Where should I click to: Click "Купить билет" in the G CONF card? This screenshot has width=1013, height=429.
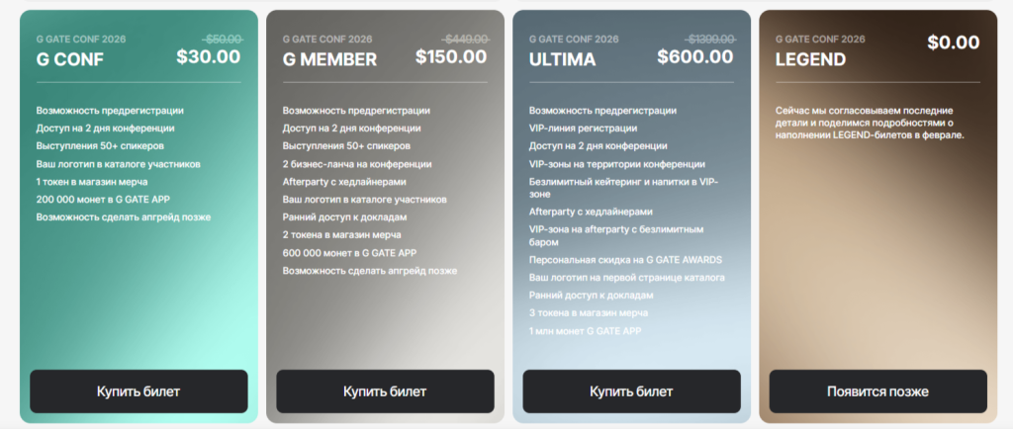[138, 391]
